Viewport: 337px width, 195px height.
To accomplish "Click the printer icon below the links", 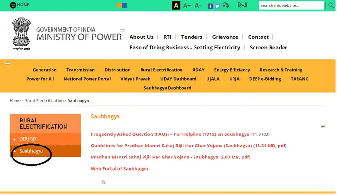I will (x=103, y=183).
